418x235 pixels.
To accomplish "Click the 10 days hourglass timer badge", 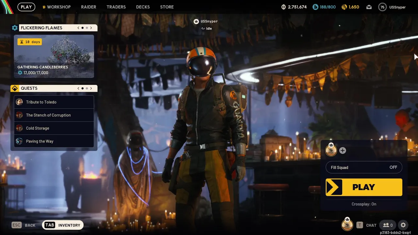I will 29,42.
